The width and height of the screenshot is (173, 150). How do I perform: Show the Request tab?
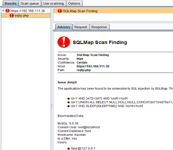tap(81, 27)
